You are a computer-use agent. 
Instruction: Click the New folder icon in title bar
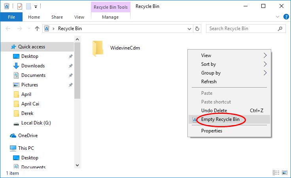pos(28,6)
